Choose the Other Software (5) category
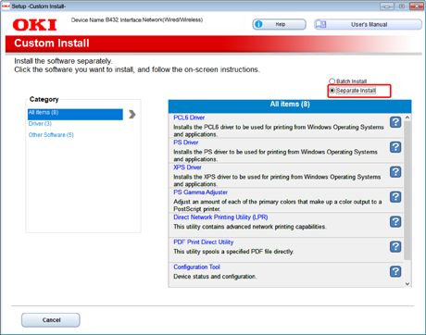Image resolution: width=426 pixels, height=335 pixels. [51, 135]
